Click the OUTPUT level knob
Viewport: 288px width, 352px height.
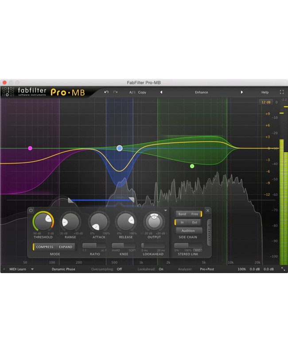(x=154, y=222)
